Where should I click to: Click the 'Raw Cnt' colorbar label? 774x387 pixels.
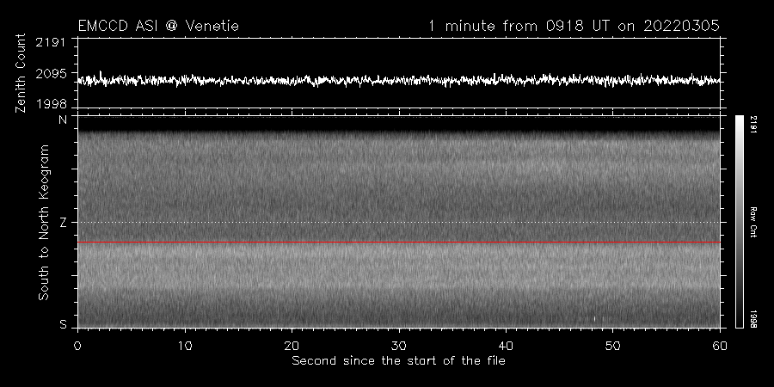pos(753,222)
